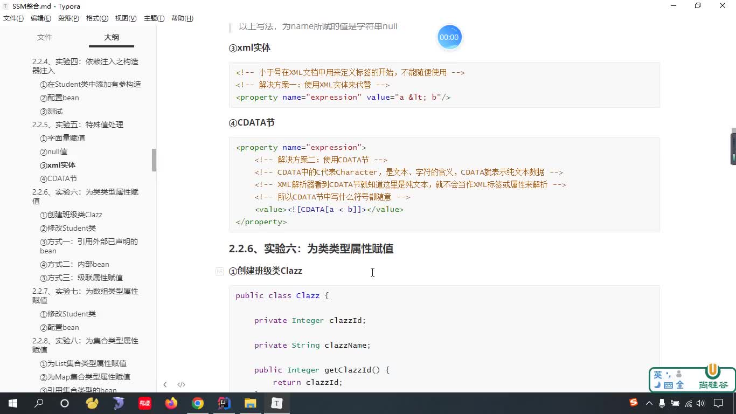Click the ④CDATA节 heading in document

coord(252,123)
